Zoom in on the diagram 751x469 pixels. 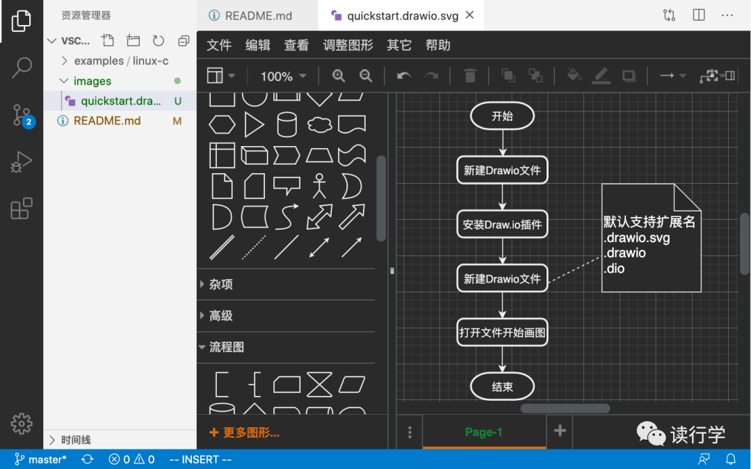[x=339, y=76]
